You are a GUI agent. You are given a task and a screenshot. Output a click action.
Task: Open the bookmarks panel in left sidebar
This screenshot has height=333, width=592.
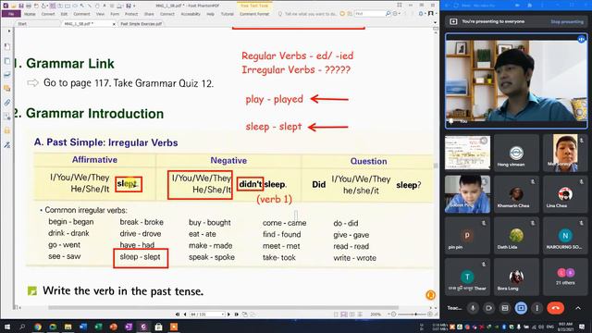[x=6, y=47]
